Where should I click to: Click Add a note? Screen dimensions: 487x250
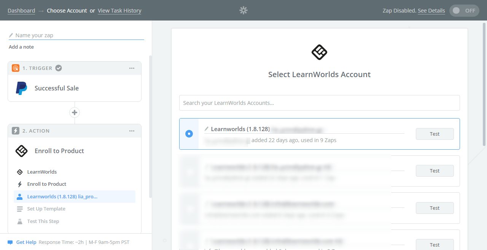21,47
